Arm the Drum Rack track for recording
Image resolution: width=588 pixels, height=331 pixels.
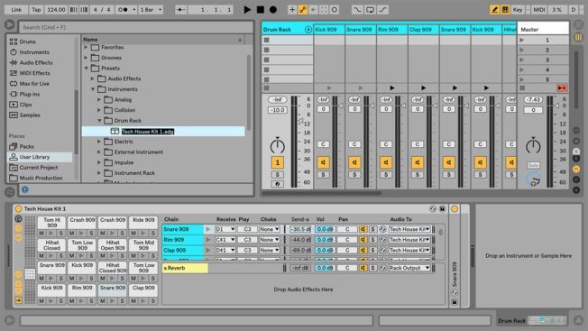278,184
